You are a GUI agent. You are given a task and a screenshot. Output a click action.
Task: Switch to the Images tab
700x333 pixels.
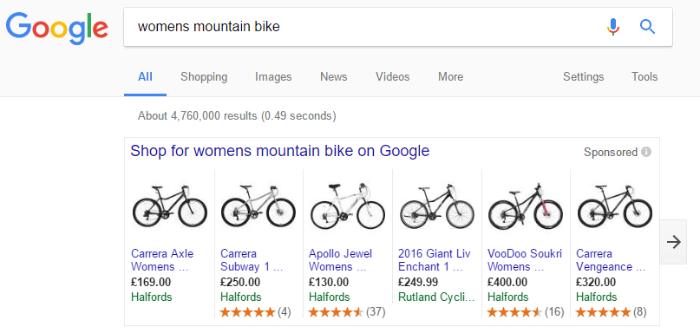273,77
